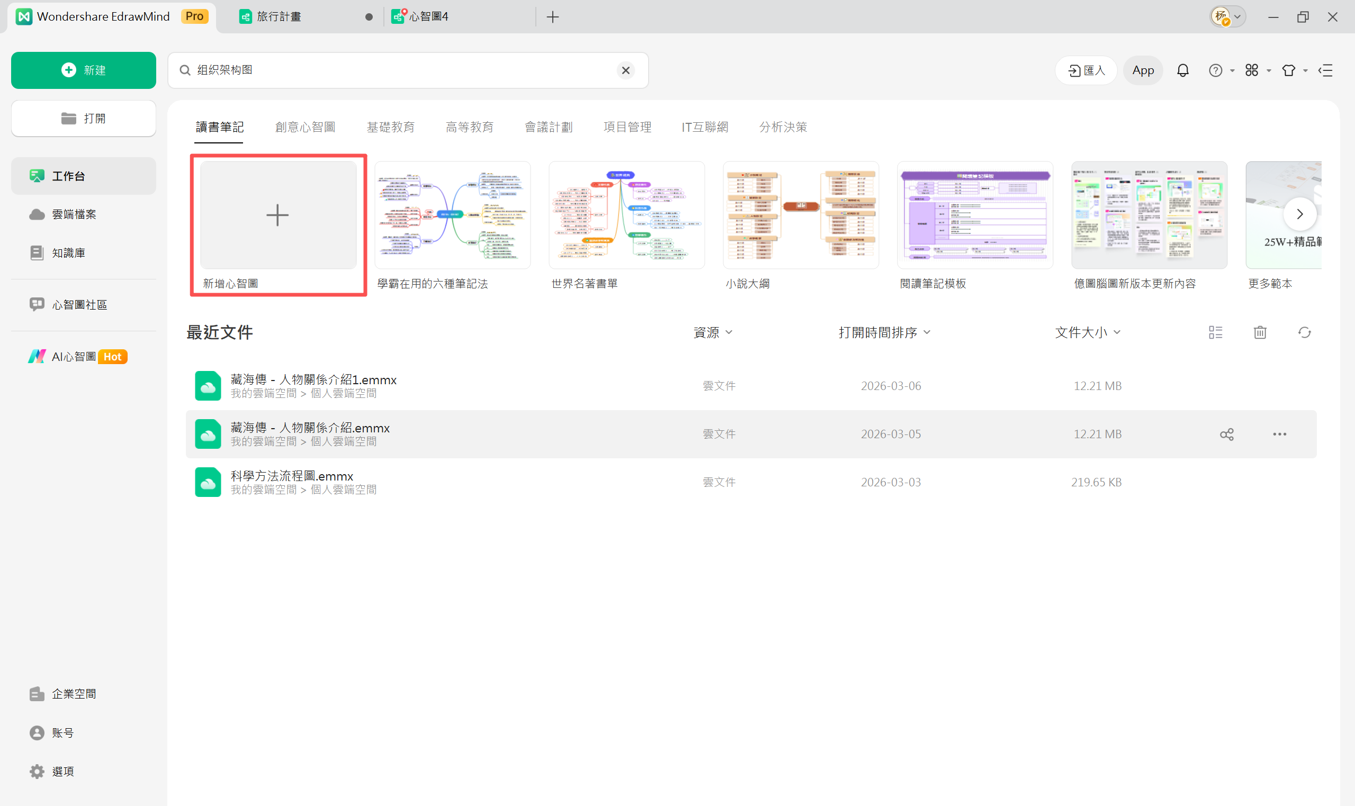The height and width of the screenshot is (806, 1355).
Task: Open the 資源 filter dropdown
Action: (713, 332)
